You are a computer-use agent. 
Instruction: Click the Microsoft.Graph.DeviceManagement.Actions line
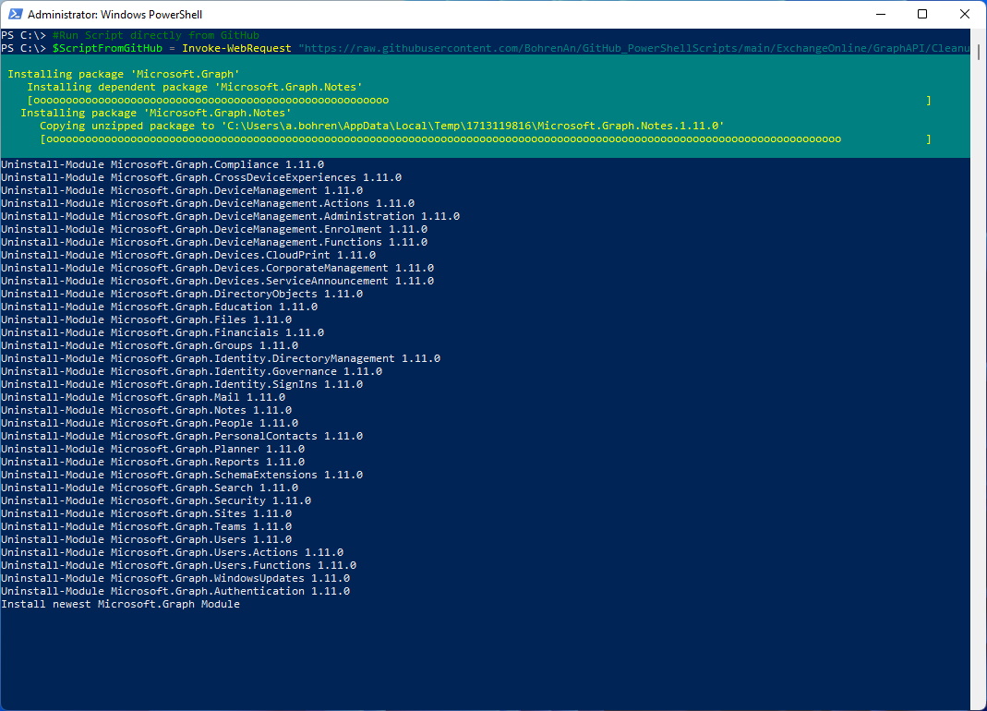[208, 203]
